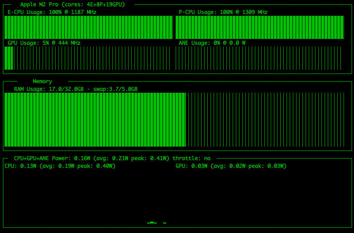The height and width of the screenshot is (233, 354).
Task: Click the P-CPU usage gauge bar
Action: coord(260,27)
